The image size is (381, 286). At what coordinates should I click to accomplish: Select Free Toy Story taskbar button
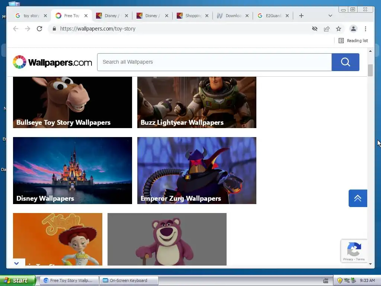tap(69, 280)
